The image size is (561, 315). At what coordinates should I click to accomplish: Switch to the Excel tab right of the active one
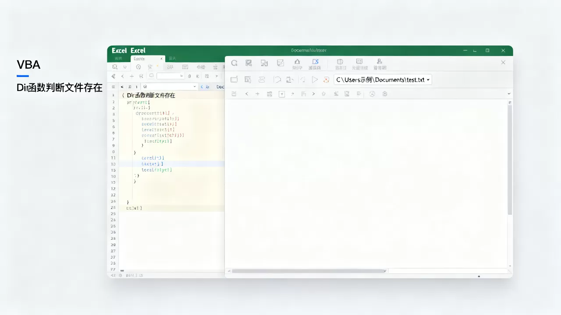click(x=172, y=58)
